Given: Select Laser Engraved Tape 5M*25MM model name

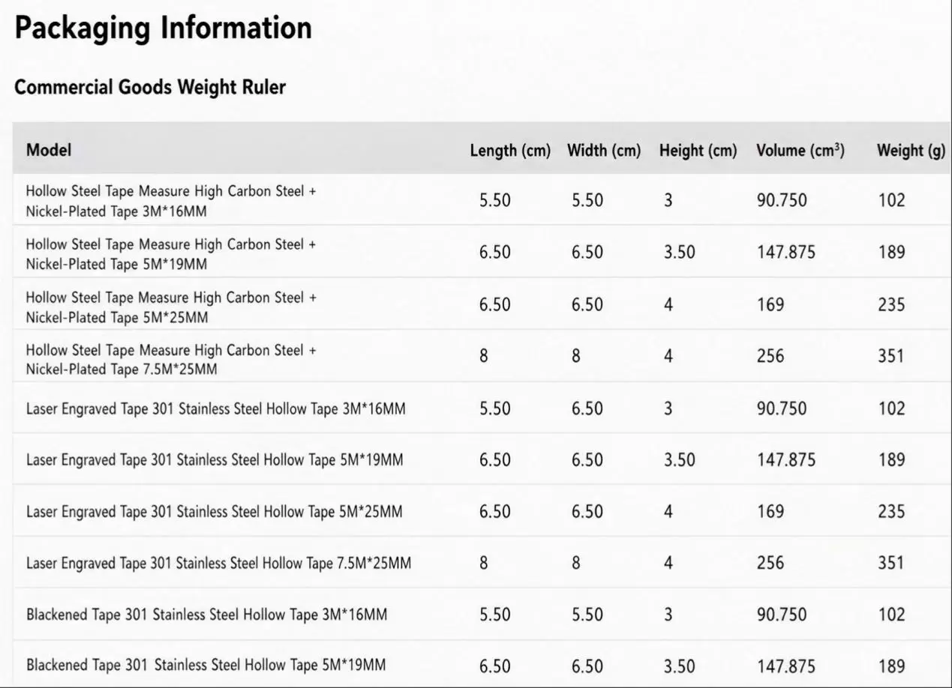Looking at the screenshot, I should 215,512.
